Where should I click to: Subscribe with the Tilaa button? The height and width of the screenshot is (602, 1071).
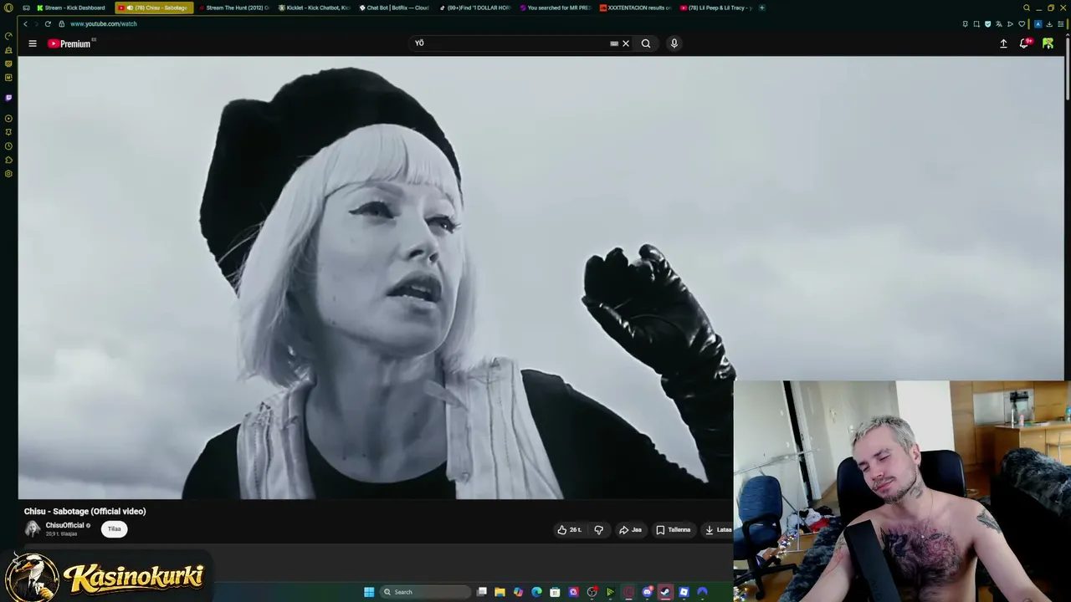coord(115,528)
